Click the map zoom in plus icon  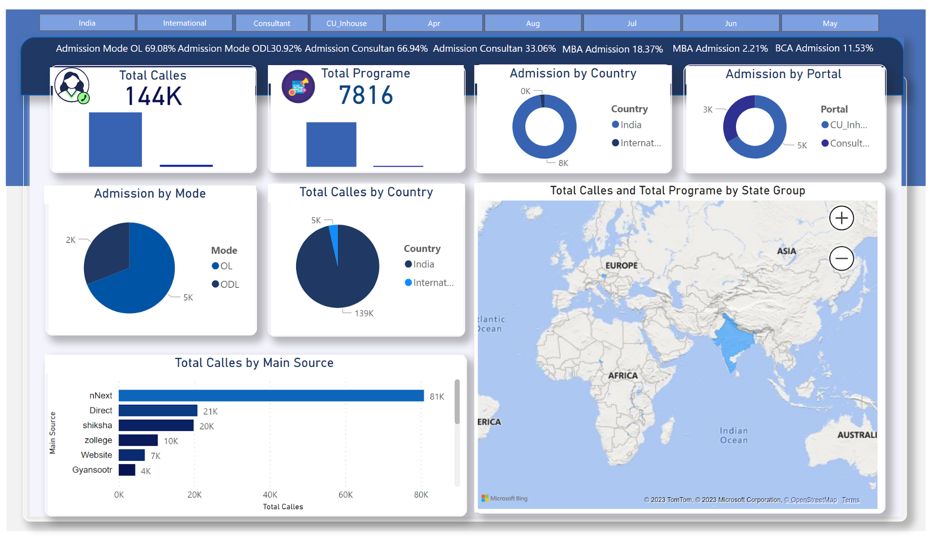click(841, 218)
